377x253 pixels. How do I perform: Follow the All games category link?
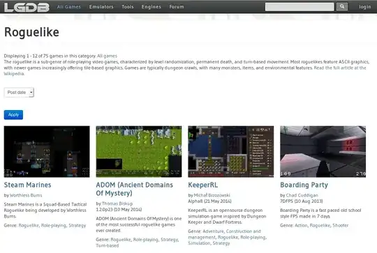(x=107, y=56)
